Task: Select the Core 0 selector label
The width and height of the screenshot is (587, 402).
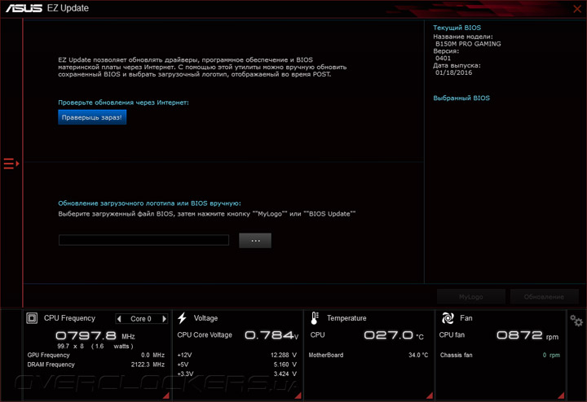Action: 141,319
